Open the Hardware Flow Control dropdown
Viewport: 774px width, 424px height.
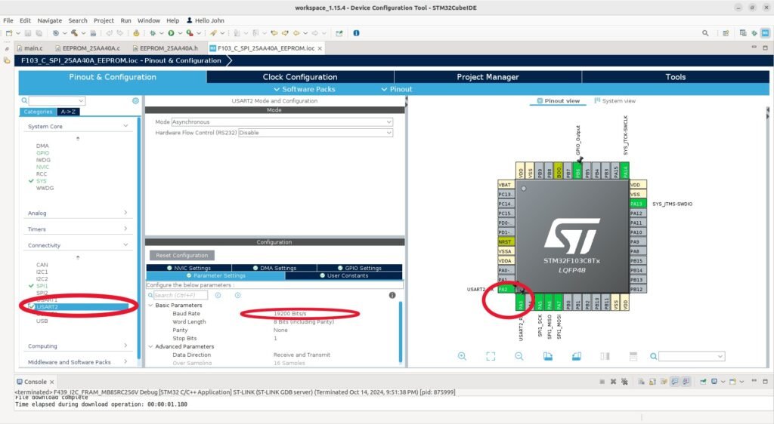click(x=315, y=133)
